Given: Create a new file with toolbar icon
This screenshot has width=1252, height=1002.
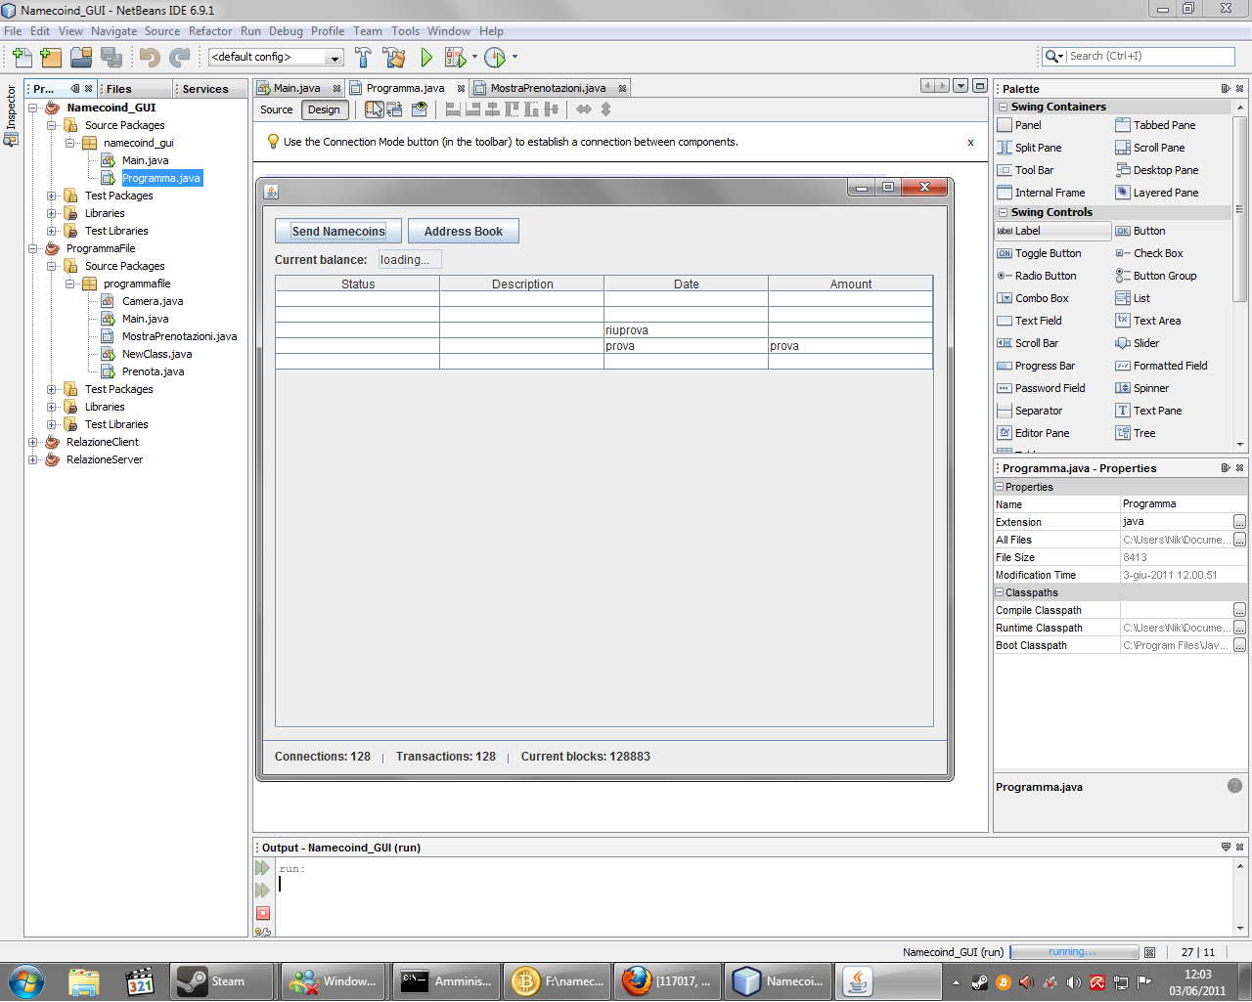Looking at the screenshot, I should pos(22,58).
